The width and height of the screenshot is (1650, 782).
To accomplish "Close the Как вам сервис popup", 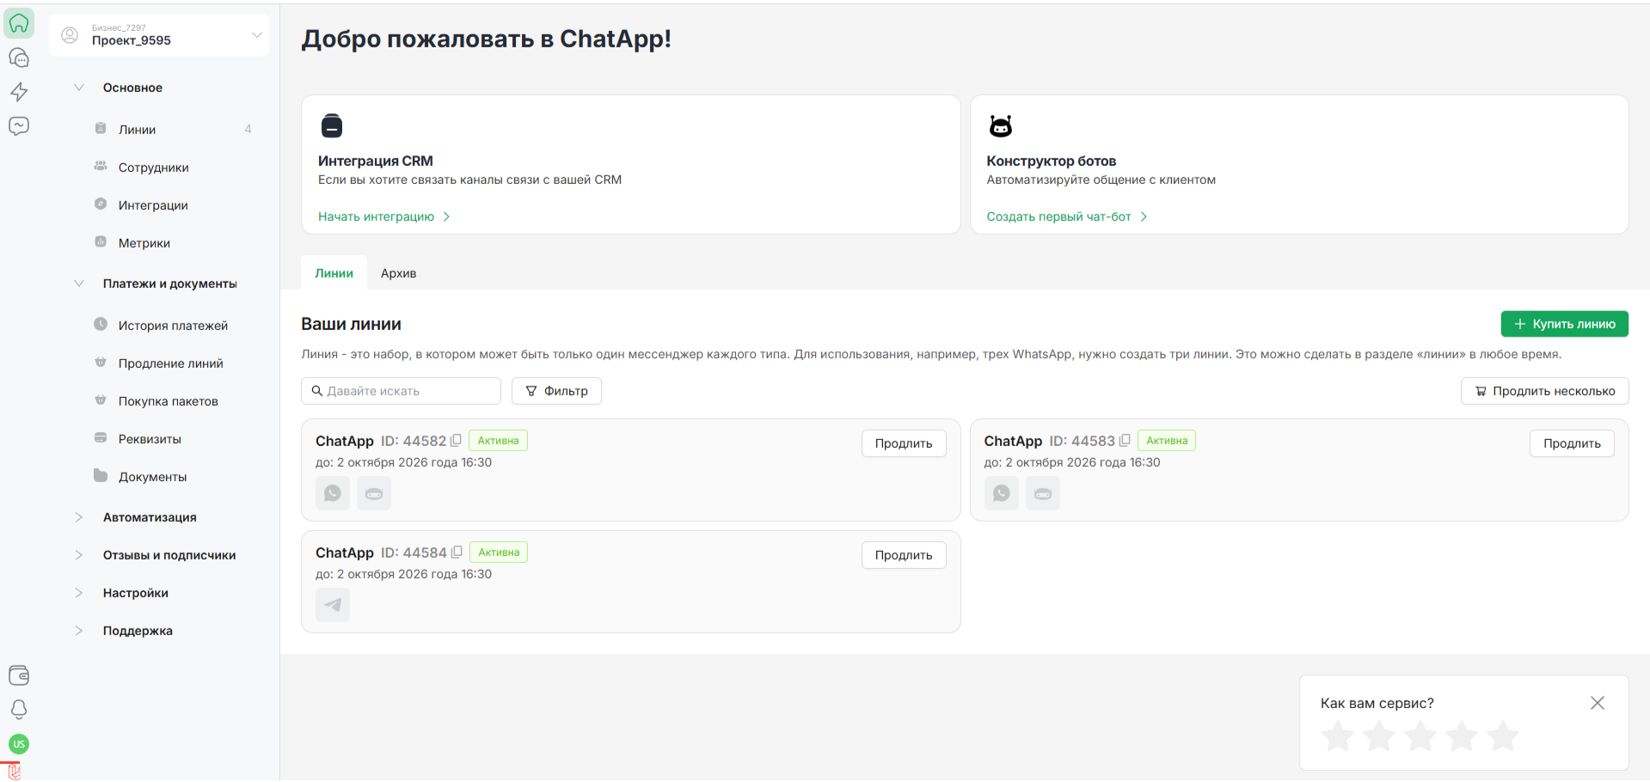I will pos(1597,703).
